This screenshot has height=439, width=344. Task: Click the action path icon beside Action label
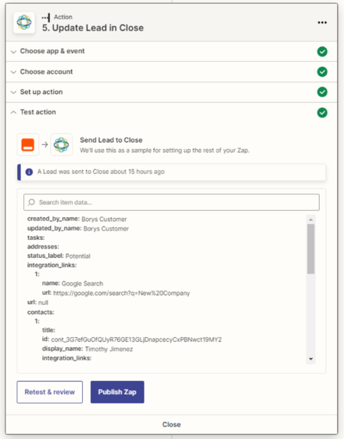pyautogui.click(x=46, y=17)
